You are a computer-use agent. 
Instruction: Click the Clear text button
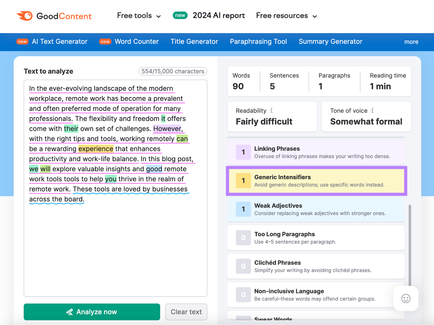point(186,312)
